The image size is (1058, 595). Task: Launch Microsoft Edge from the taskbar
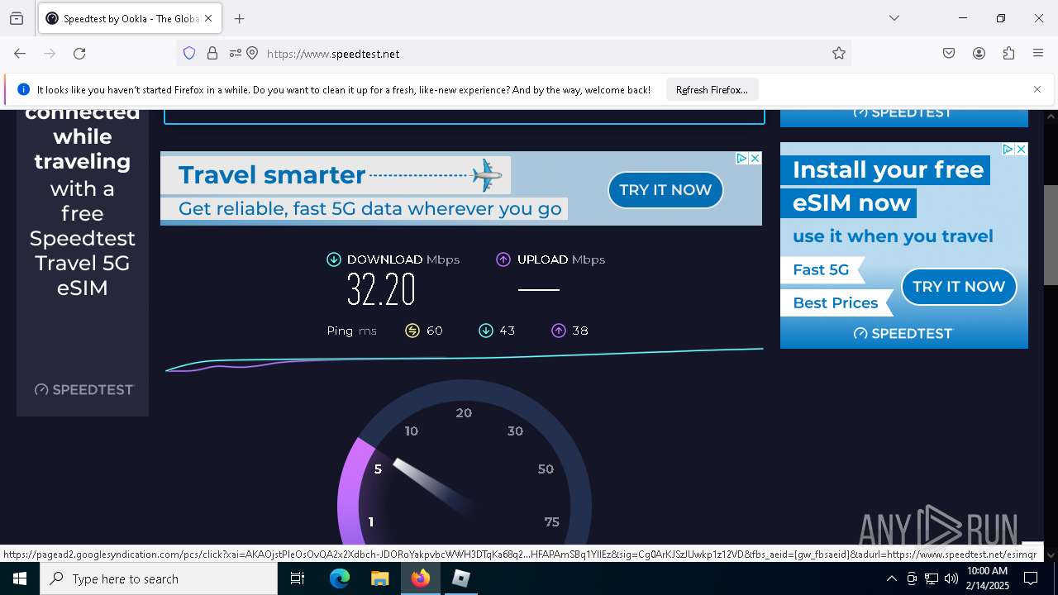point(340,578)
